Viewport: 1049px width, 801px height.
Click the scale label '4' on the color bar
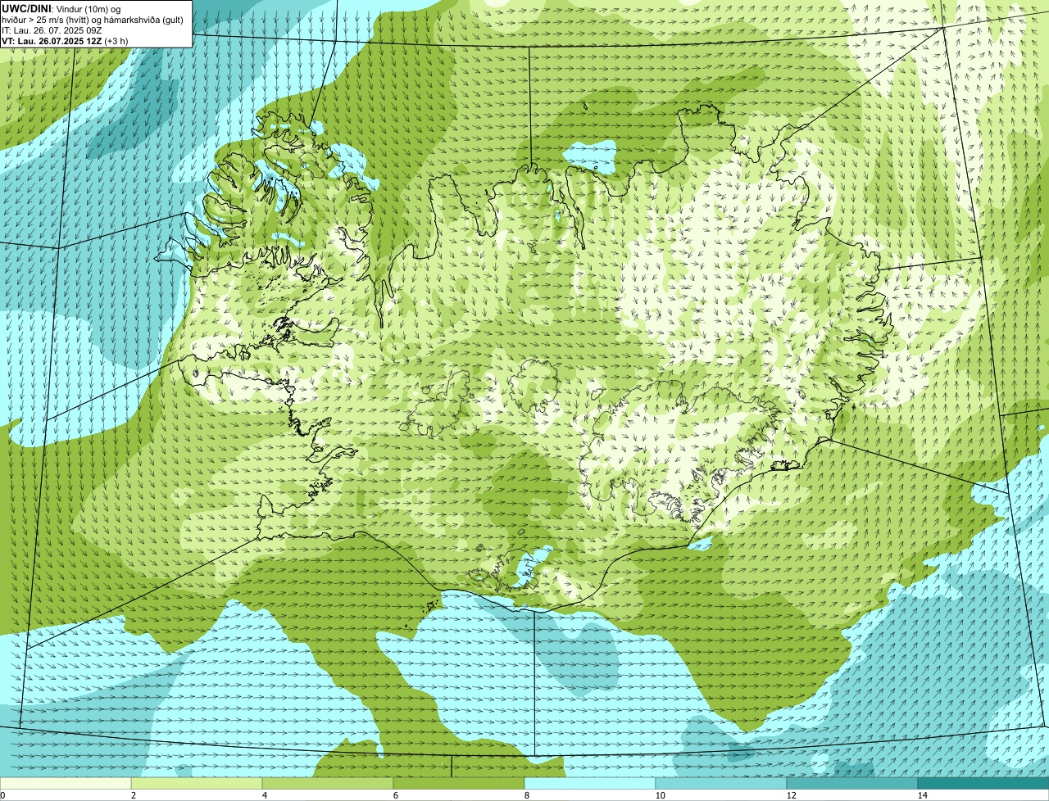[x=264, y=795]
